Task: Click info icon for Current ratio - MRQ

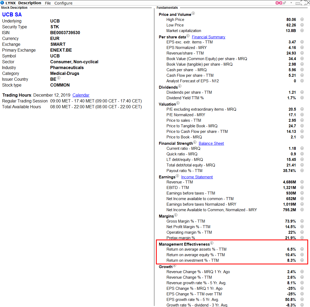Action: click(302, 148)
